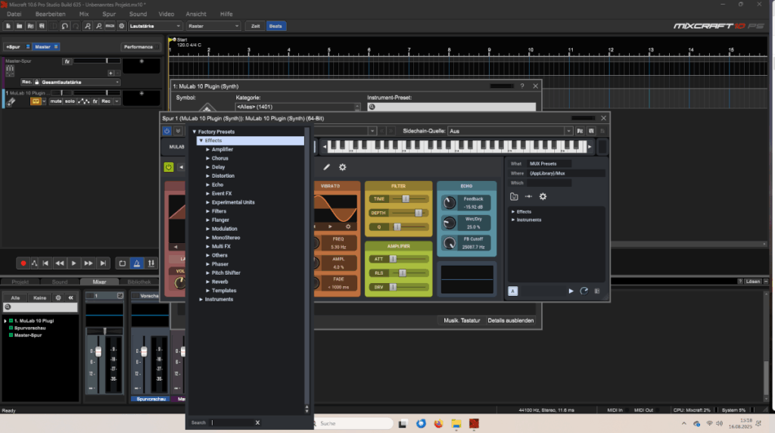Click the gear icon beside pencil
The width and height of the screenshot is (775, 433).
point(343,167)
